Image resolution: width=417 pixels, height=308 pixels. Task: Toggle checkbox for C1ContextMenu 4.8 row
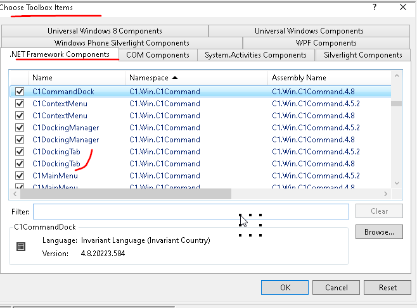[x=20, y=116]
